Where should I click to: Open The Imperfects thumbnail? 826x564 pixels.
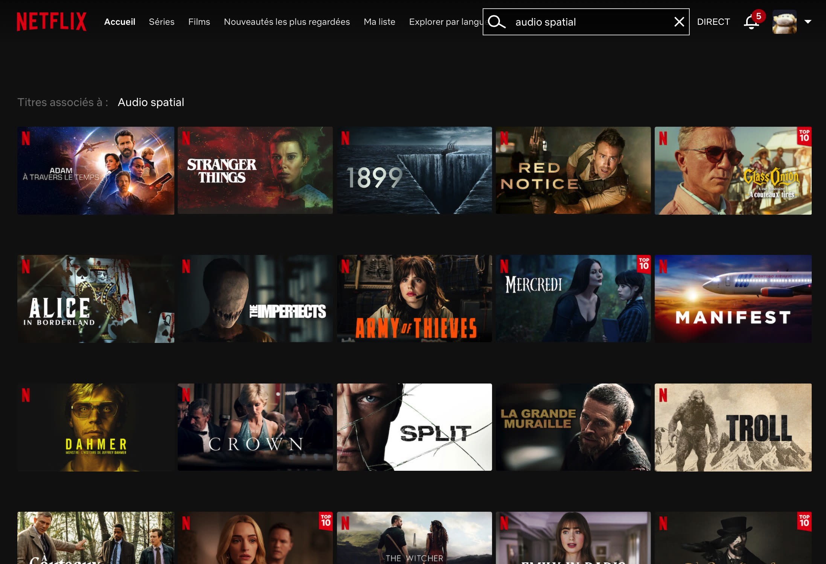pyautogui.click(x=255, y=299)
